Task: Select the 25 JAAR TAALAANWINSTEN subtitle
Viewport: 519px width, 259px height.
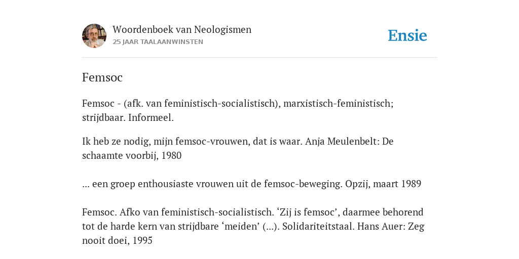Action: [158, 42]
